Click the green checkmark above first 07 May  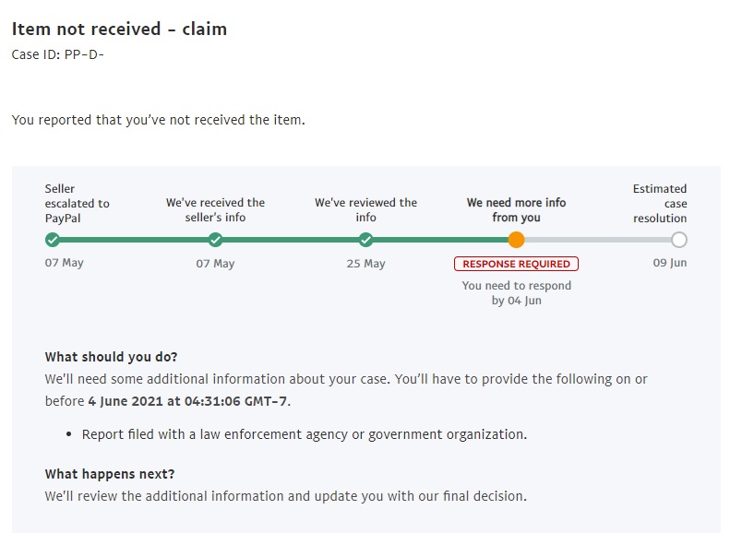(x=53, y=240)
